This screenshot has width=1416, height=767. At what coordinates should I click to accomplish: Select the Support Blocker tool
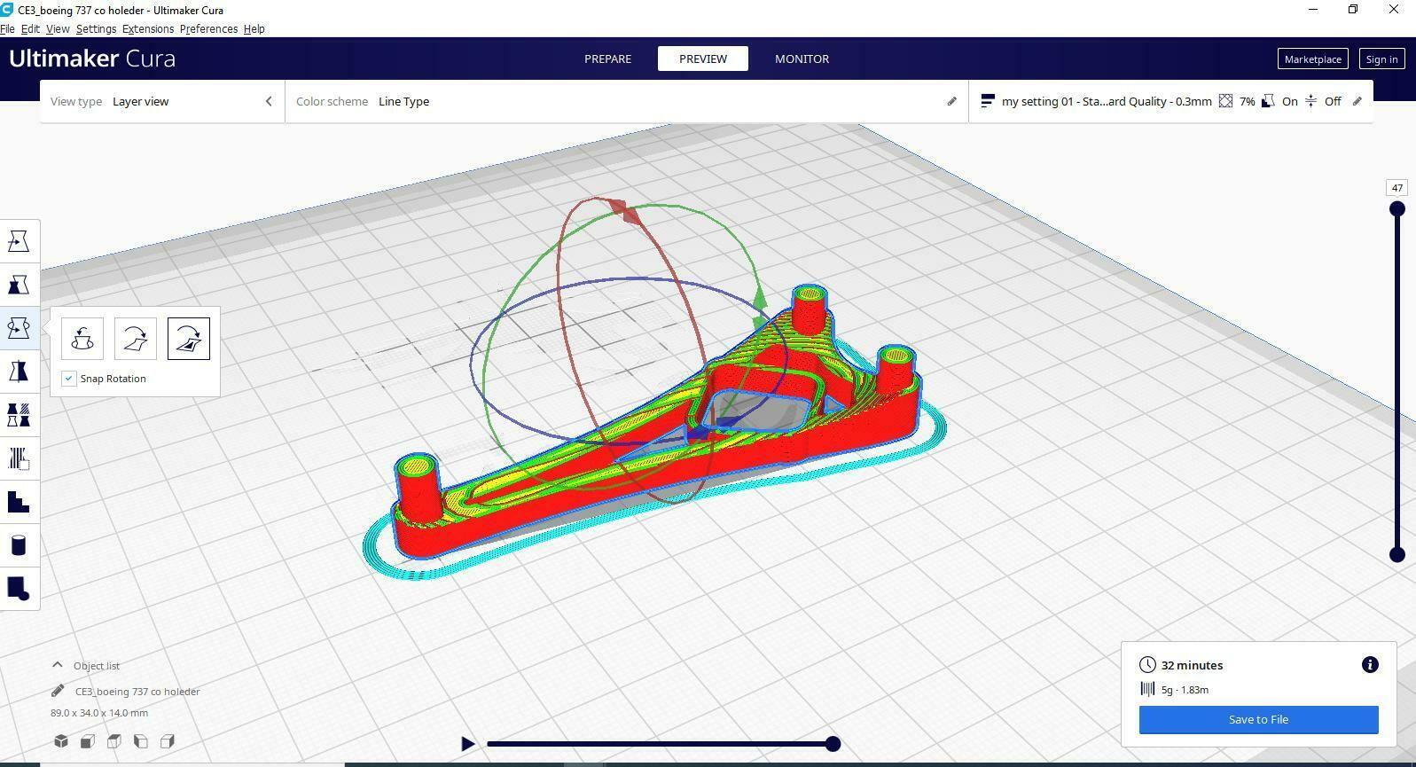(x=19, y=458)
